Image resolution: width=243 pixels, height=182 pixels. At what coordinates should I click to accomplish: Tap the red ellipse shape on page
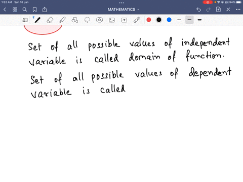pyautogui.click(x=43, y=30)
